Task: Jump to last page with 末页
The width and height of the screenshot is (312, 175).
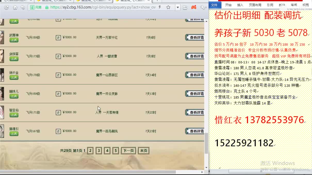Action: (144, 151)
